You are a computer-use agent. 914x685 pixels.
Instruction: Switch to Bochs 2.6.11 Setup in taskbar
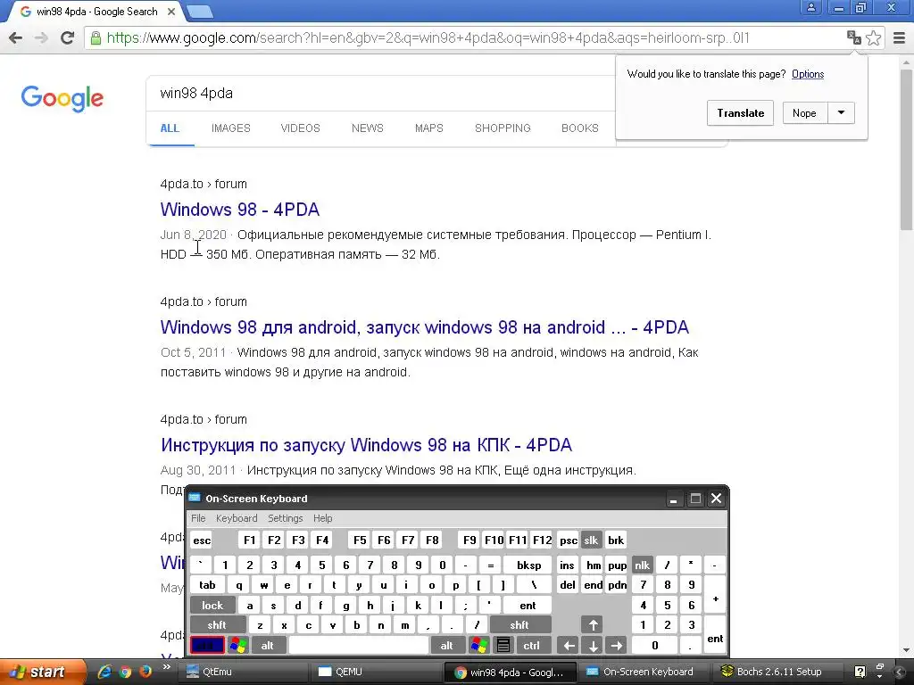(x=778, y=672)
